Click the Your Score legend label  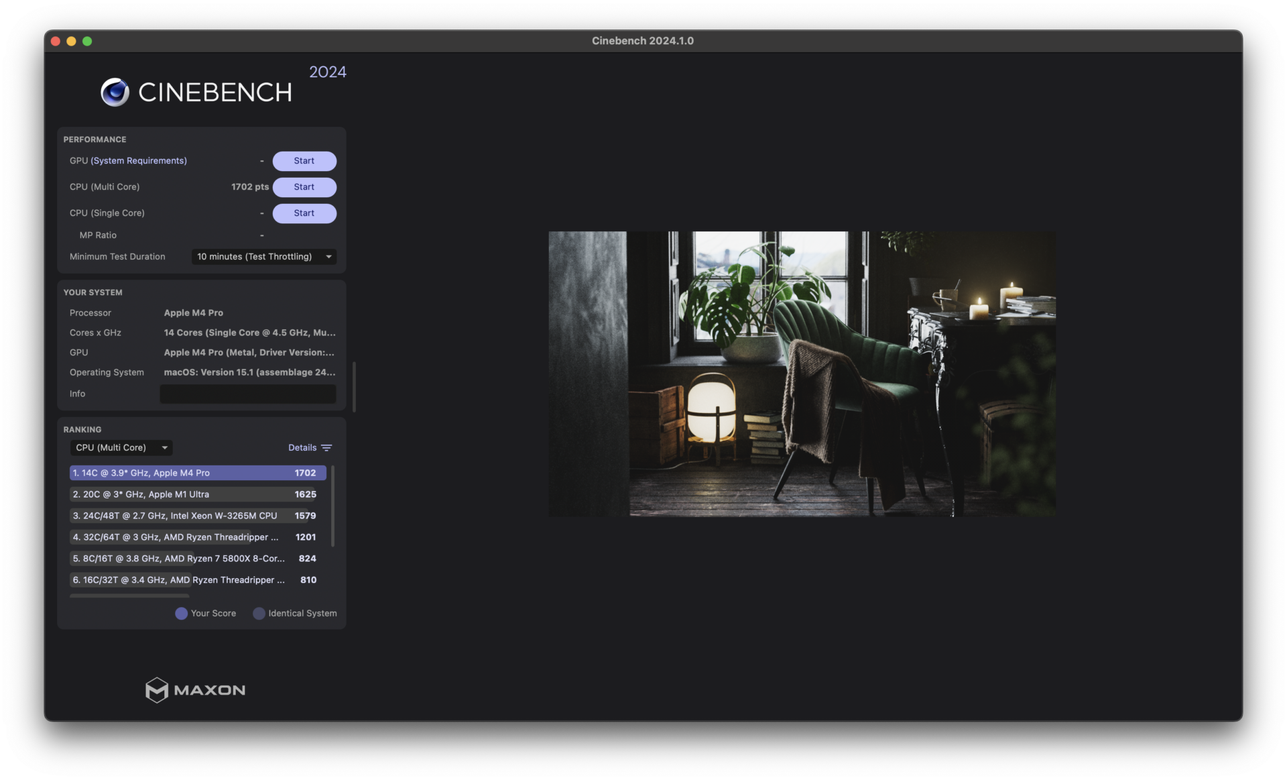pyautogui.click(x=213, y=614)
